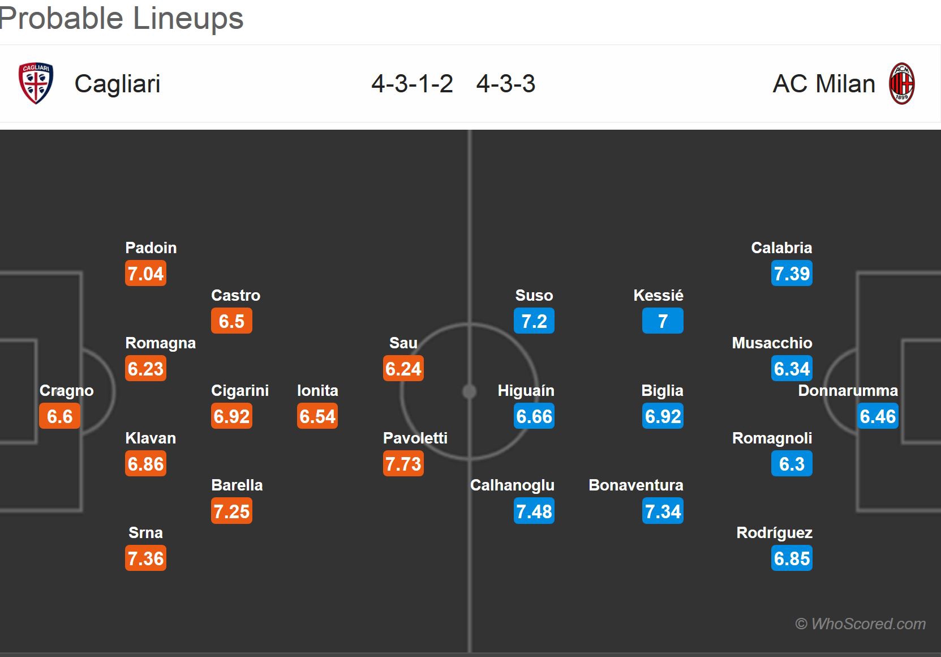Click the WhoScored.com watermark

click(861, 624)
